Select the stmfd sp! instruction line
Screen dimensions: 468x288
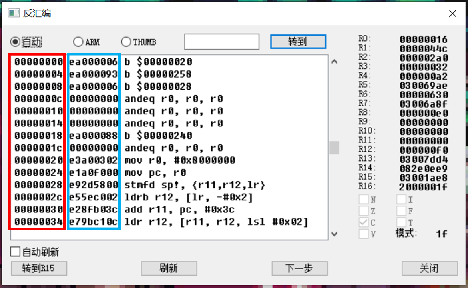coord(169,185)
